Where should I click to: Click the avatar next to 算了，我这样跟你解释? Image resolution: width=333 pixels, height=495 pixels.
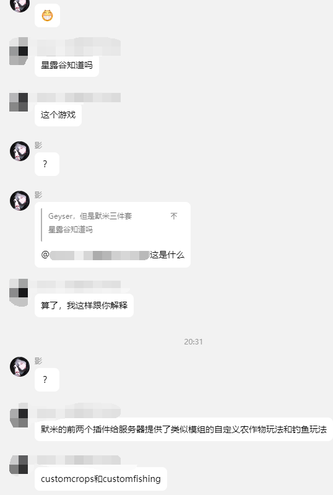[x=19, y=292]
